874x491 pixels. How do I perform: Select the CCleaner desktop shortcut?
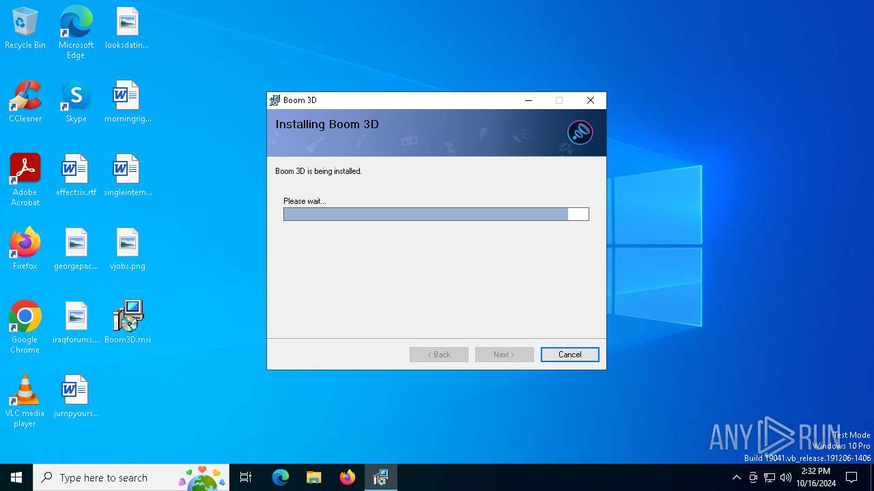(x=25, y=102)
